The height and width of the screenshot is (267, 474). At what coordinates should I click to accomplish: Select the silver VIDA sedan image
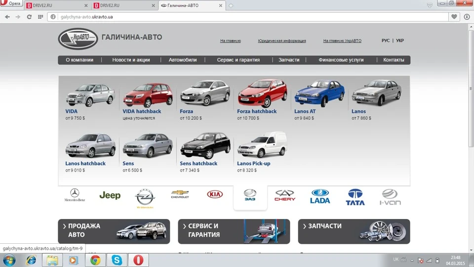coord(90,95)
